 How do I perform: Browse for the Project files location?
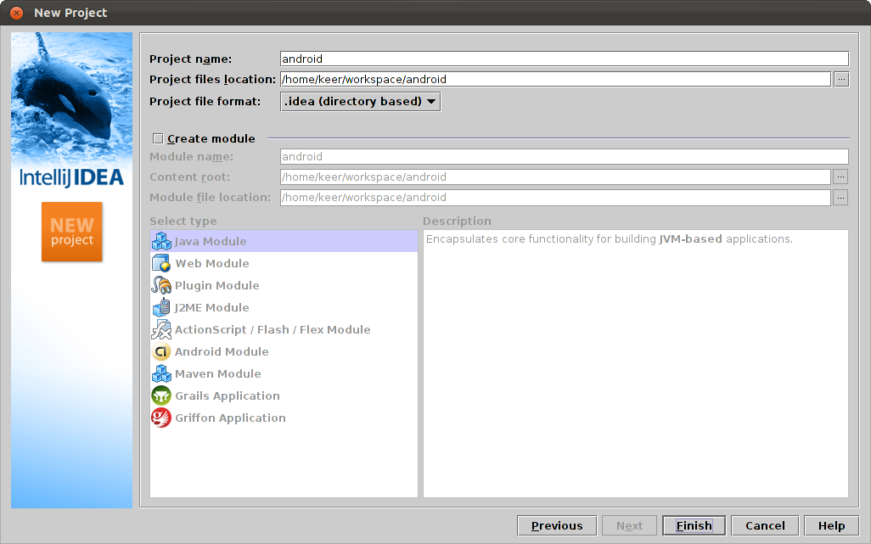841,79
